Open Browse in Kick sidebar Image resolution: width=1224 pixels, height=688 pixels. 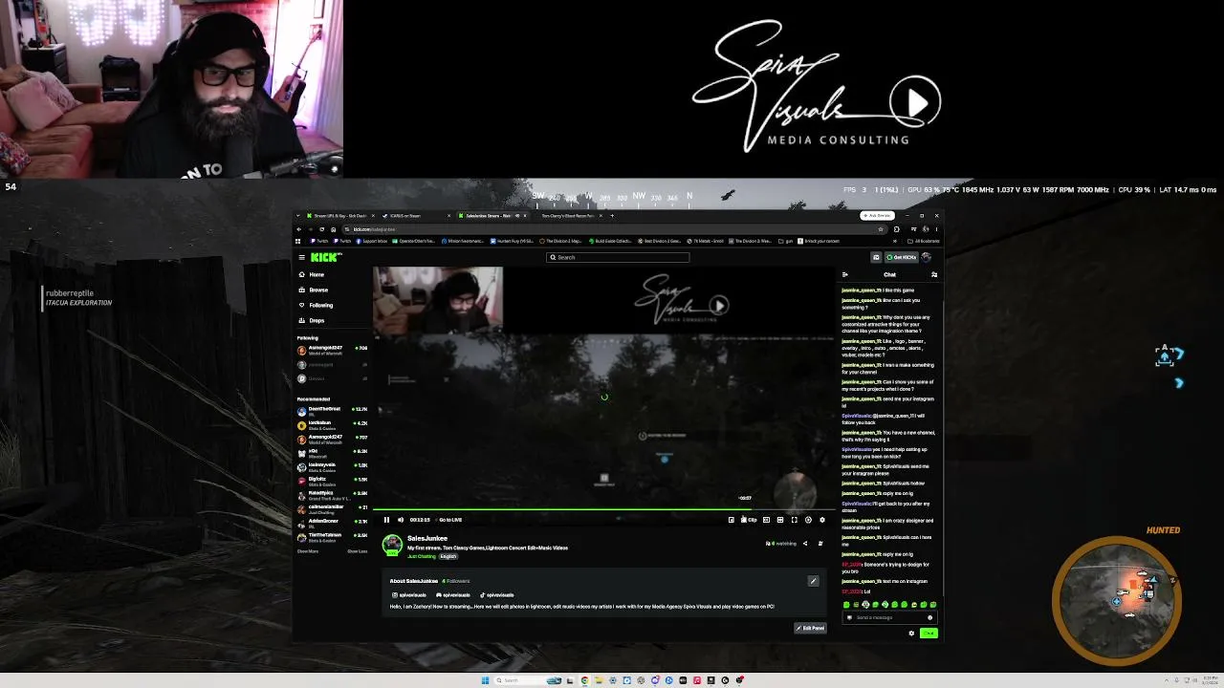(x=318, y=290)
